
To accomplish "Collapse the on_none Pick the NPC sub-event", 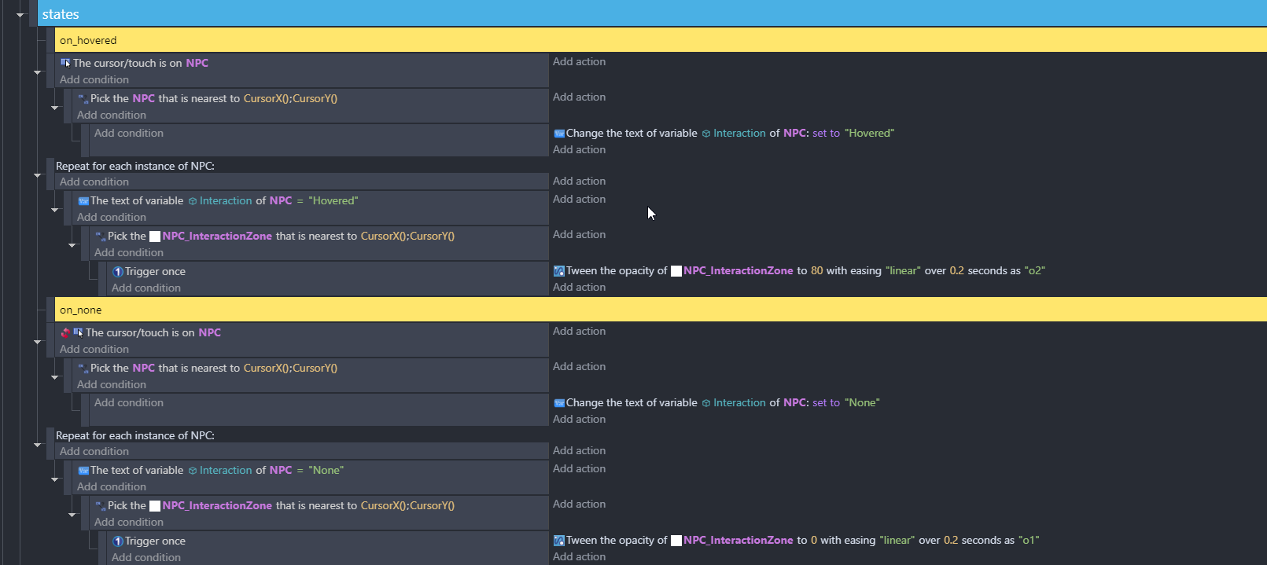I will pos(54,377).
